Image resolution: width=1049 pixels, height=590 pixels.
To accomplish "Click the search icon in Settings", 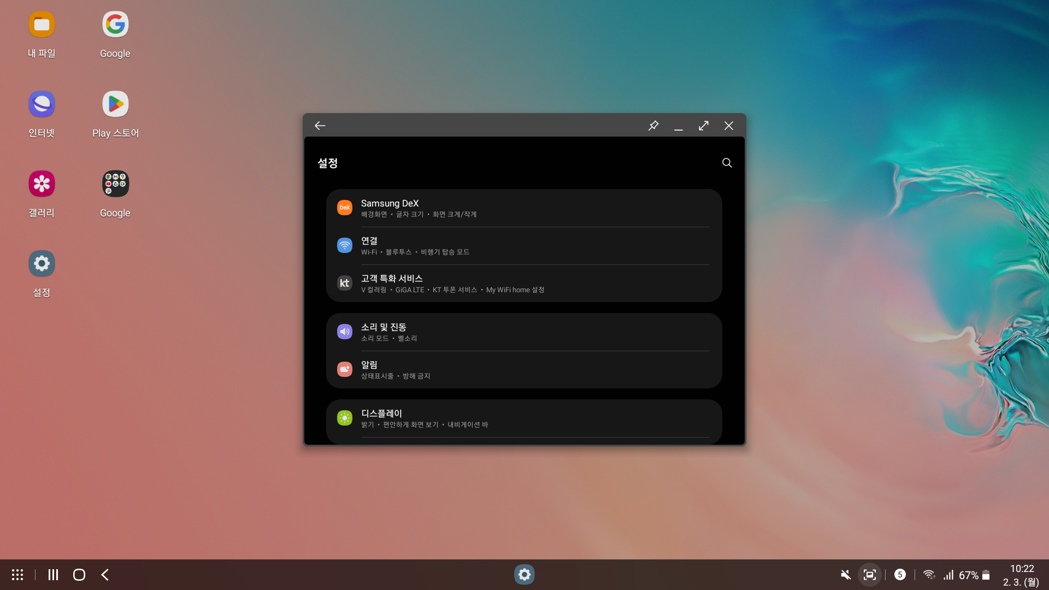I will [727, 163].
